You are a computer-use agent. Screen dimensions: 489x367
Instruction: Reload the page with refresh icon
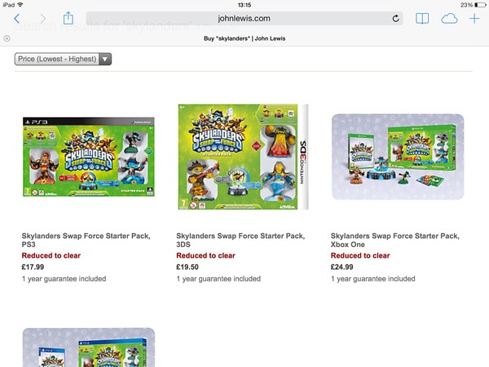point(395,19)
